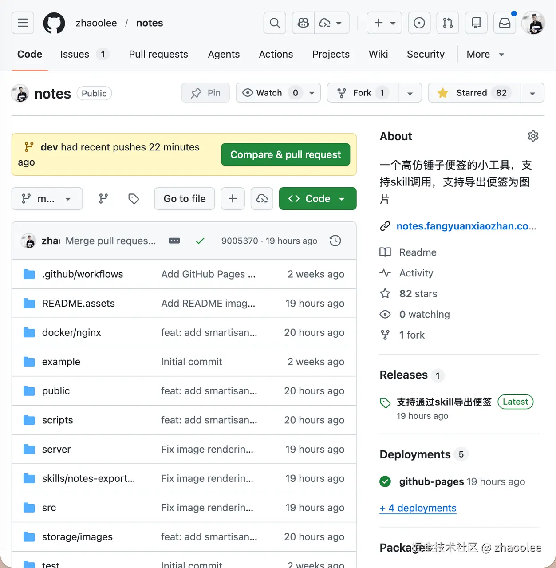
Task: Open the About section settings gear
Action: pyautogui.click(x=533, y=136)
